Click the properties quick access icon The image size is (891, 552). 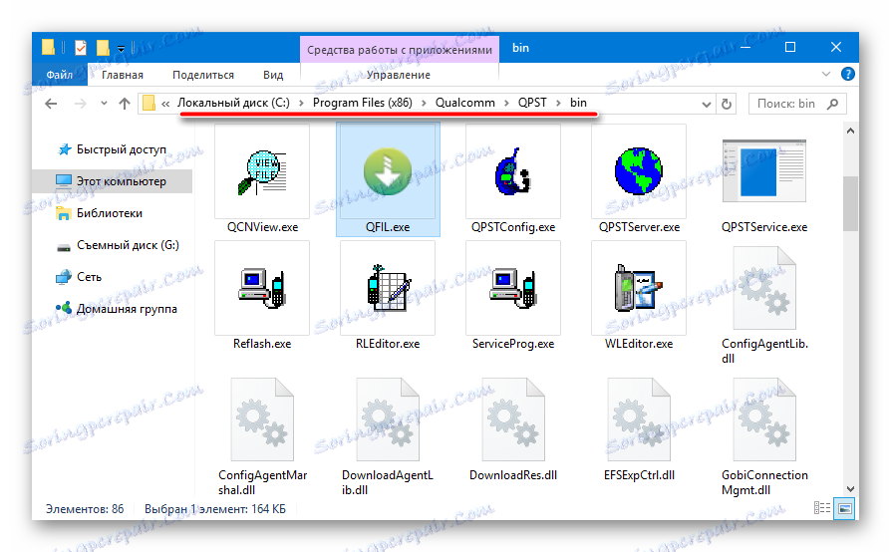pyautogui.click(x=81, y=48)
